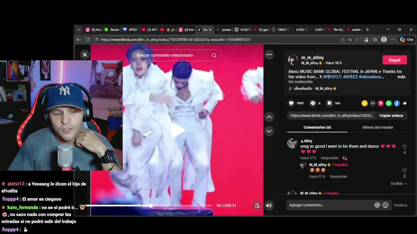Reload the page with refresh icon
This screenshot has width=417, height=234.
(88, 40)
